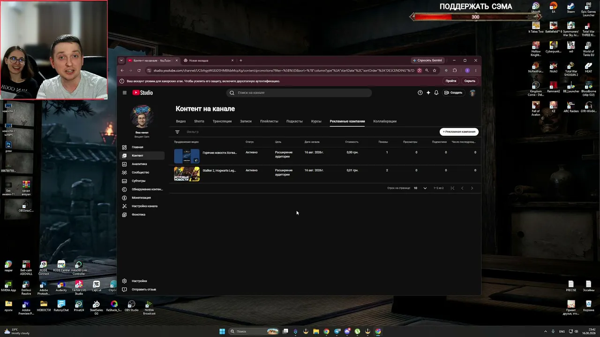This screenshot has width=600, height=337.
Task: Switch to the Новая вкладка browser tab
Action: [209, 60]
